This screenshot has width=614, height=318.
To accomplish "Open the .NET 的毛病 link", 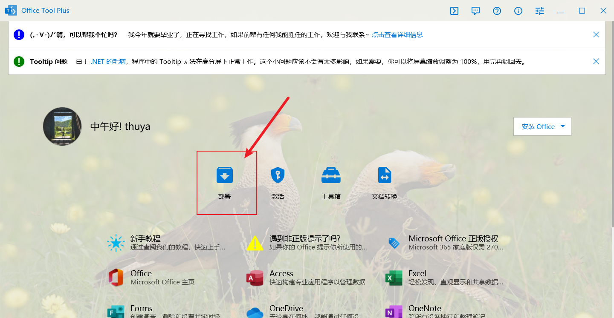I will coord(108,61).
